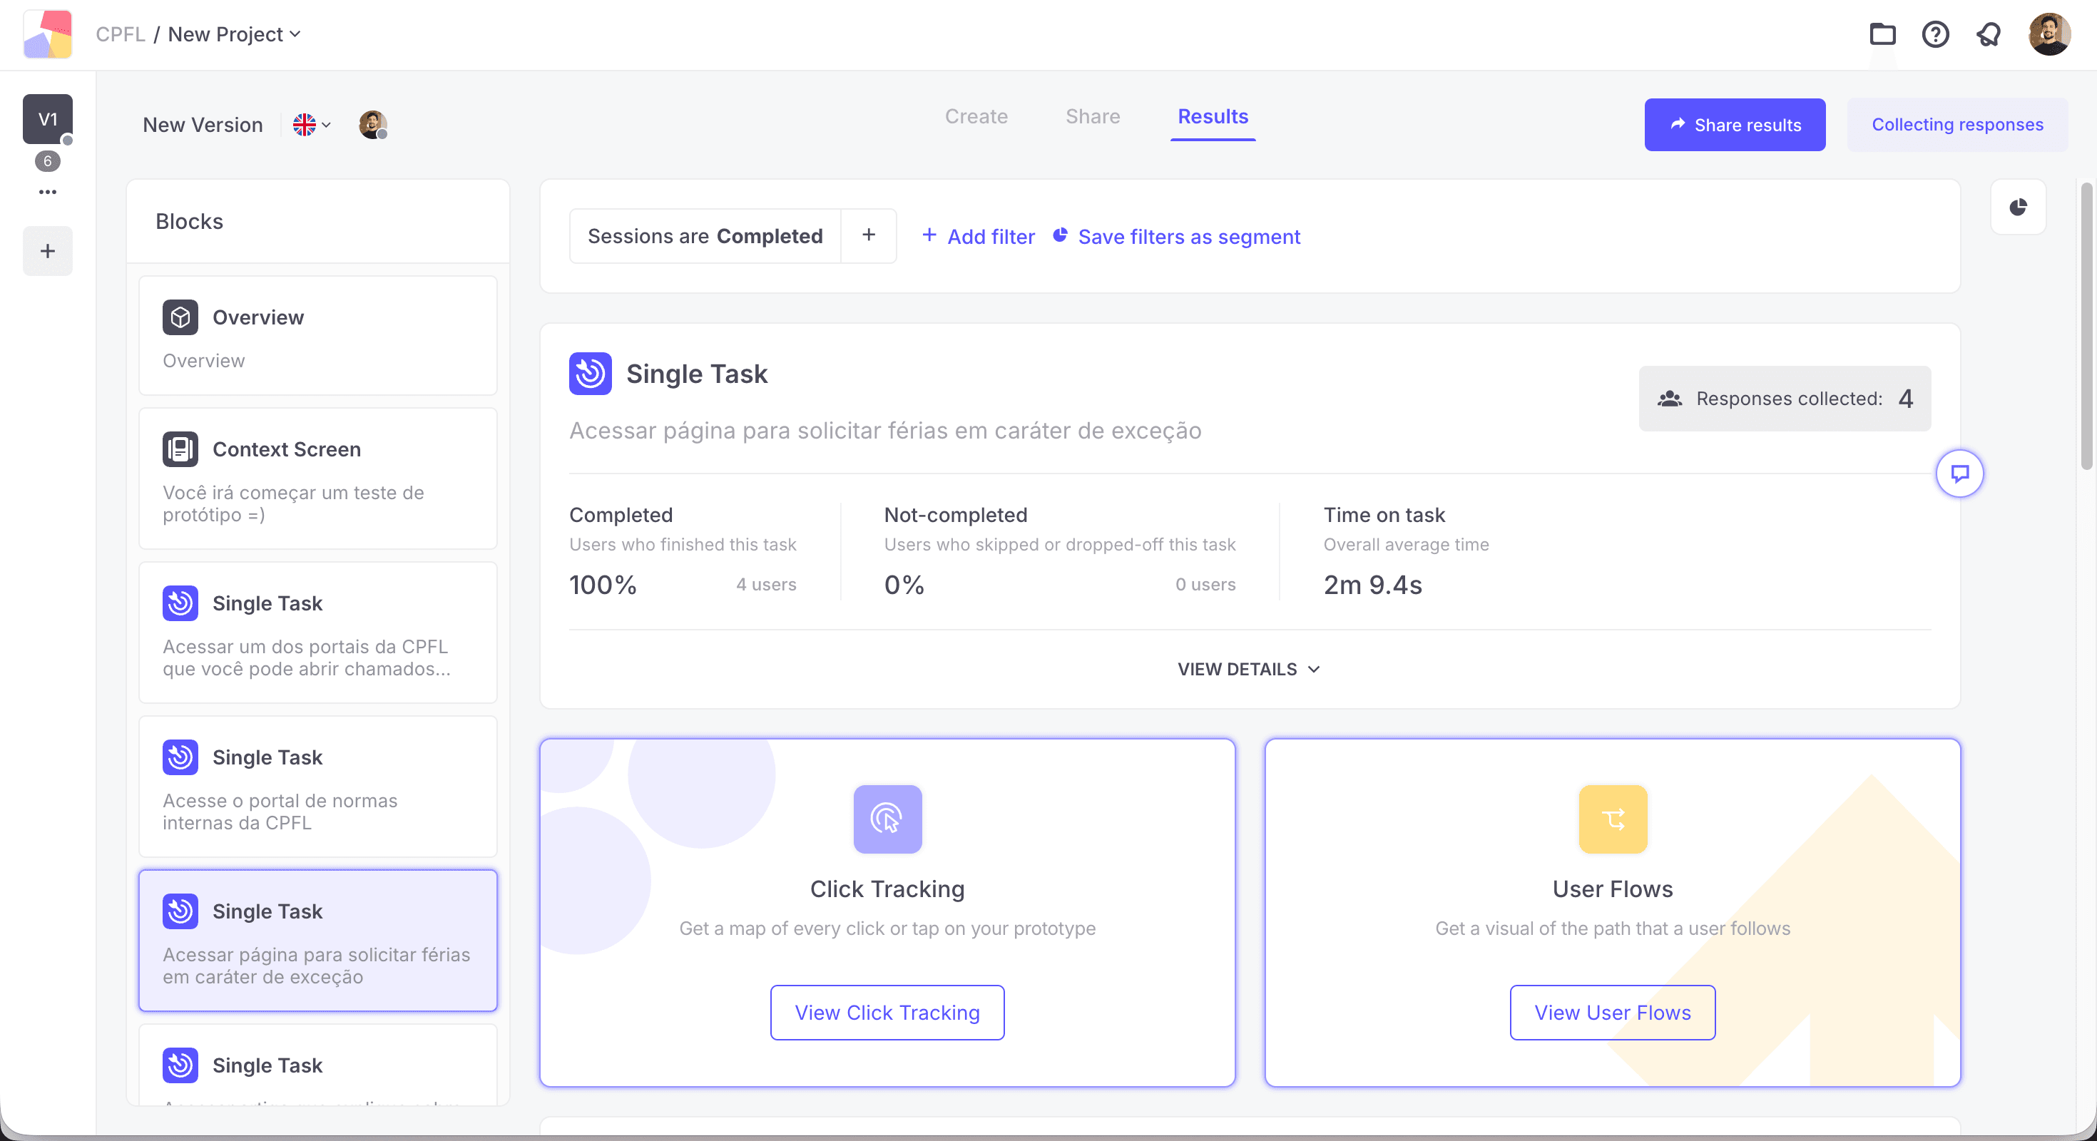Select the Context Screen block
The image size is (2097, 1141).
(x=317, y=479)
